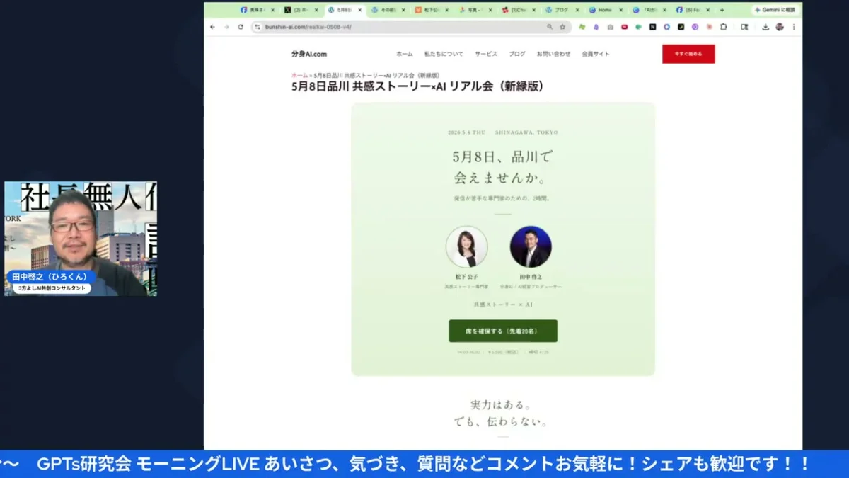Open the tab search panel icon
Screen dimensions: 849x478
[744, 26]
